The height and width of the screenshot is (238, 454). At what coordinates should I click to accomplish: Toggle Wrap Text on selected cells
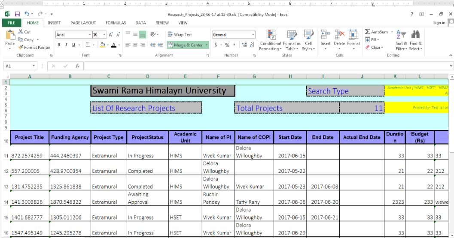(x=180, y=34)
